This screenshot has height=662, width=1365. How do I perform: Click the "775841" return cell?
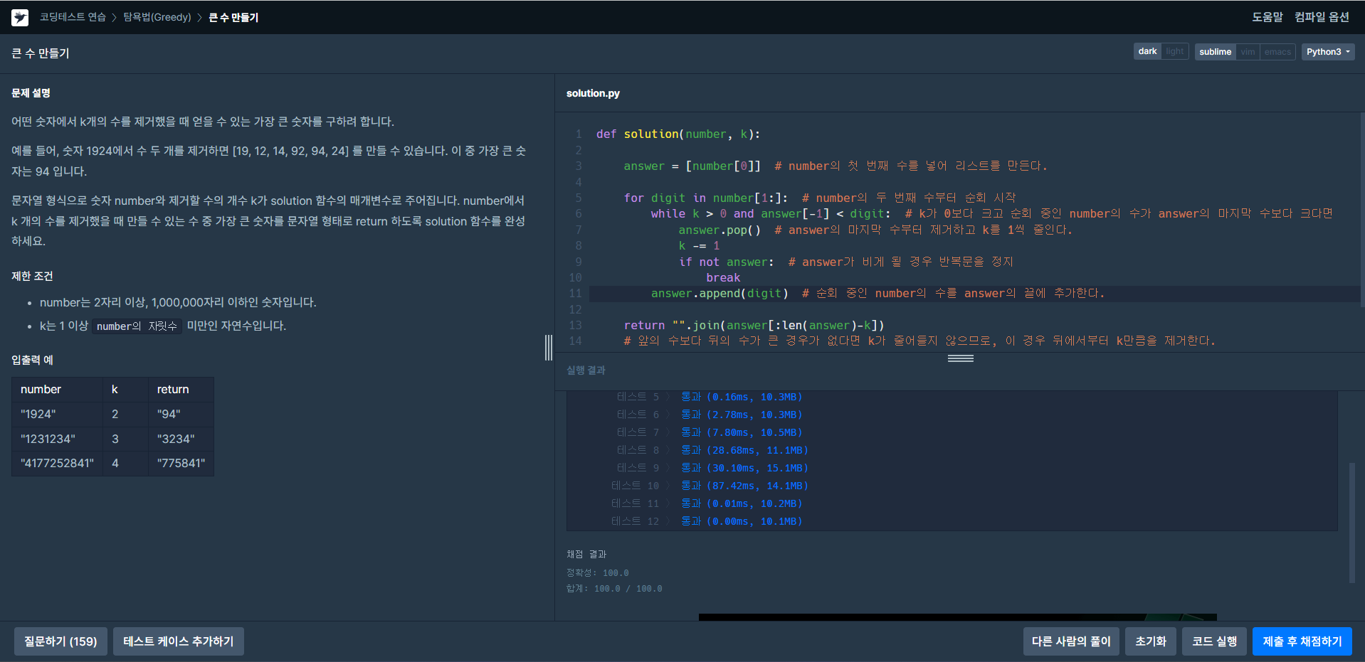181,464
